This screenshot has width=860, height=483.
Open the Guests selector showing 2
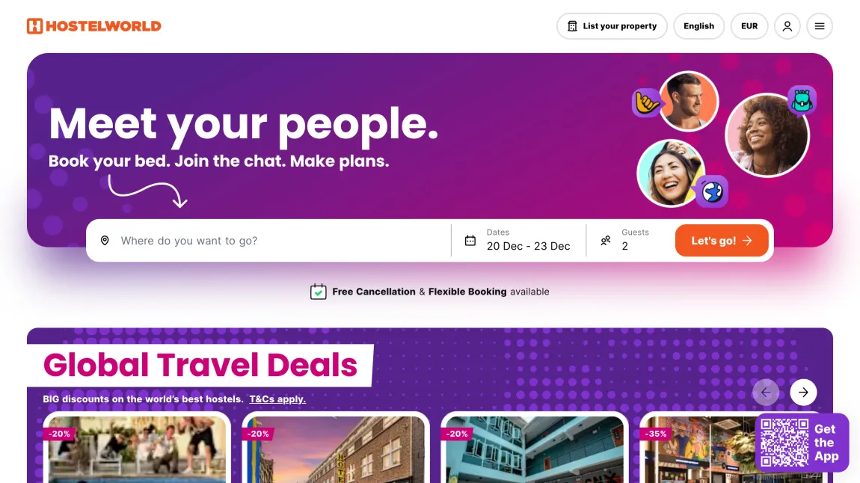coord(630,241)
